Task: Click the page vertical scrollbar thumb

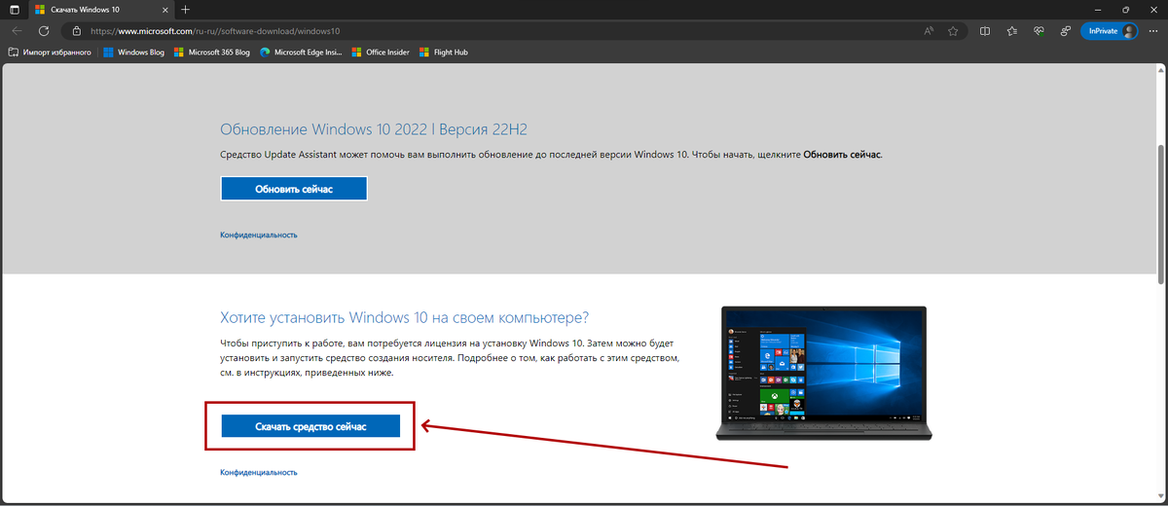Action: [1161, 214]
